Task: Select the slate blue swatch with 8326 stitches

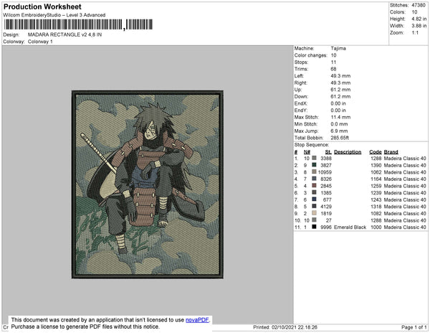Action: coord(315,179)
